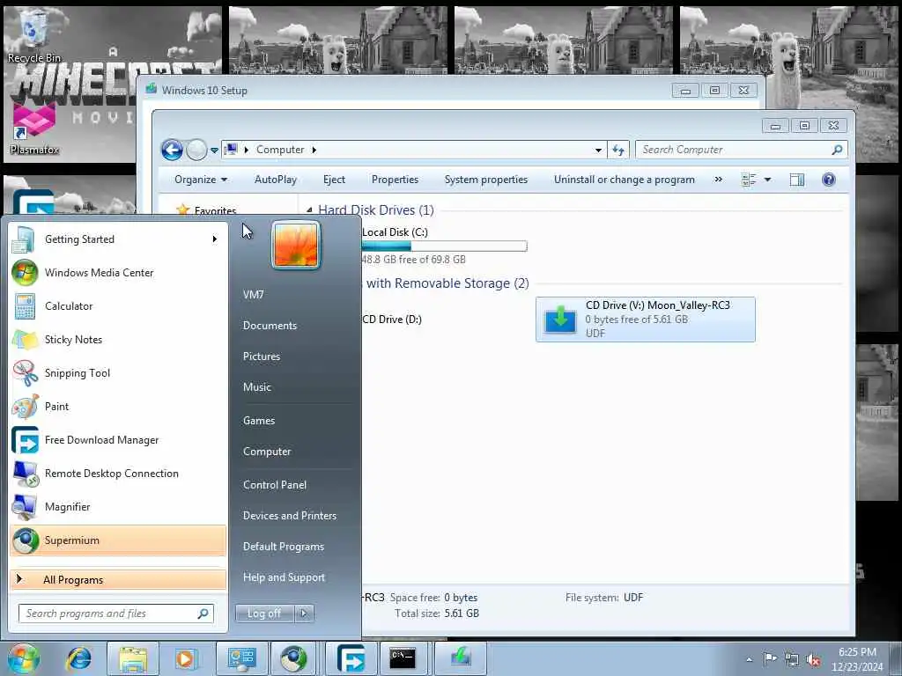Expand Getting Started submenu arrow
902x676 pixels.
(x=215, y=239)
